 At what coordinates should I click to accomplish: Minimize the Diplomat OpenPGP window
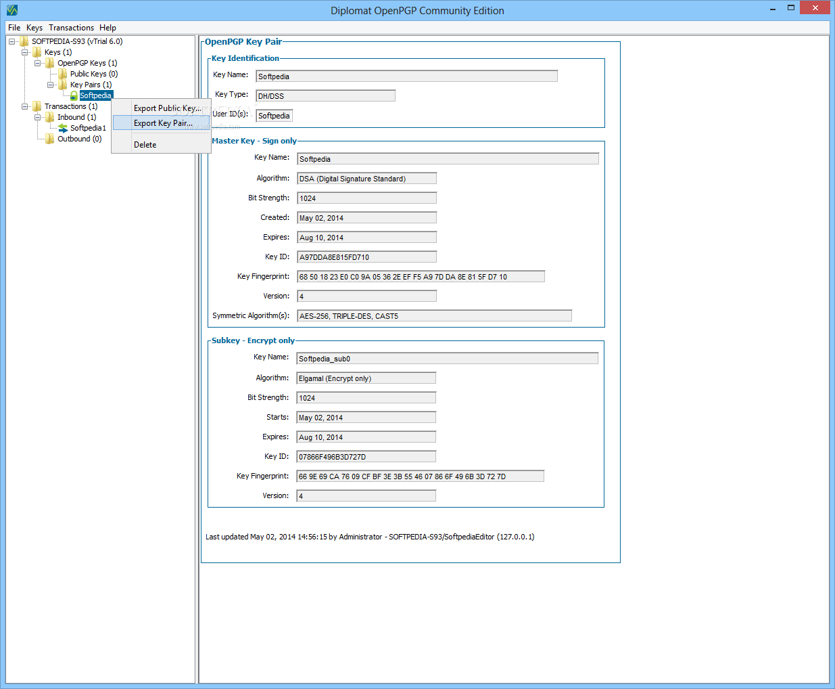click(773, 9)
